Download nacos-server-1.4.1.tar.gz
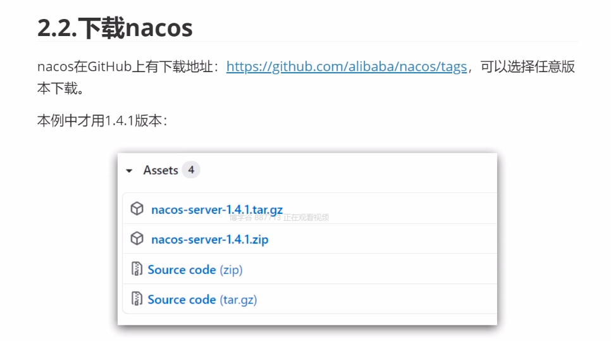The image size is (611, 341). [217, 209]
